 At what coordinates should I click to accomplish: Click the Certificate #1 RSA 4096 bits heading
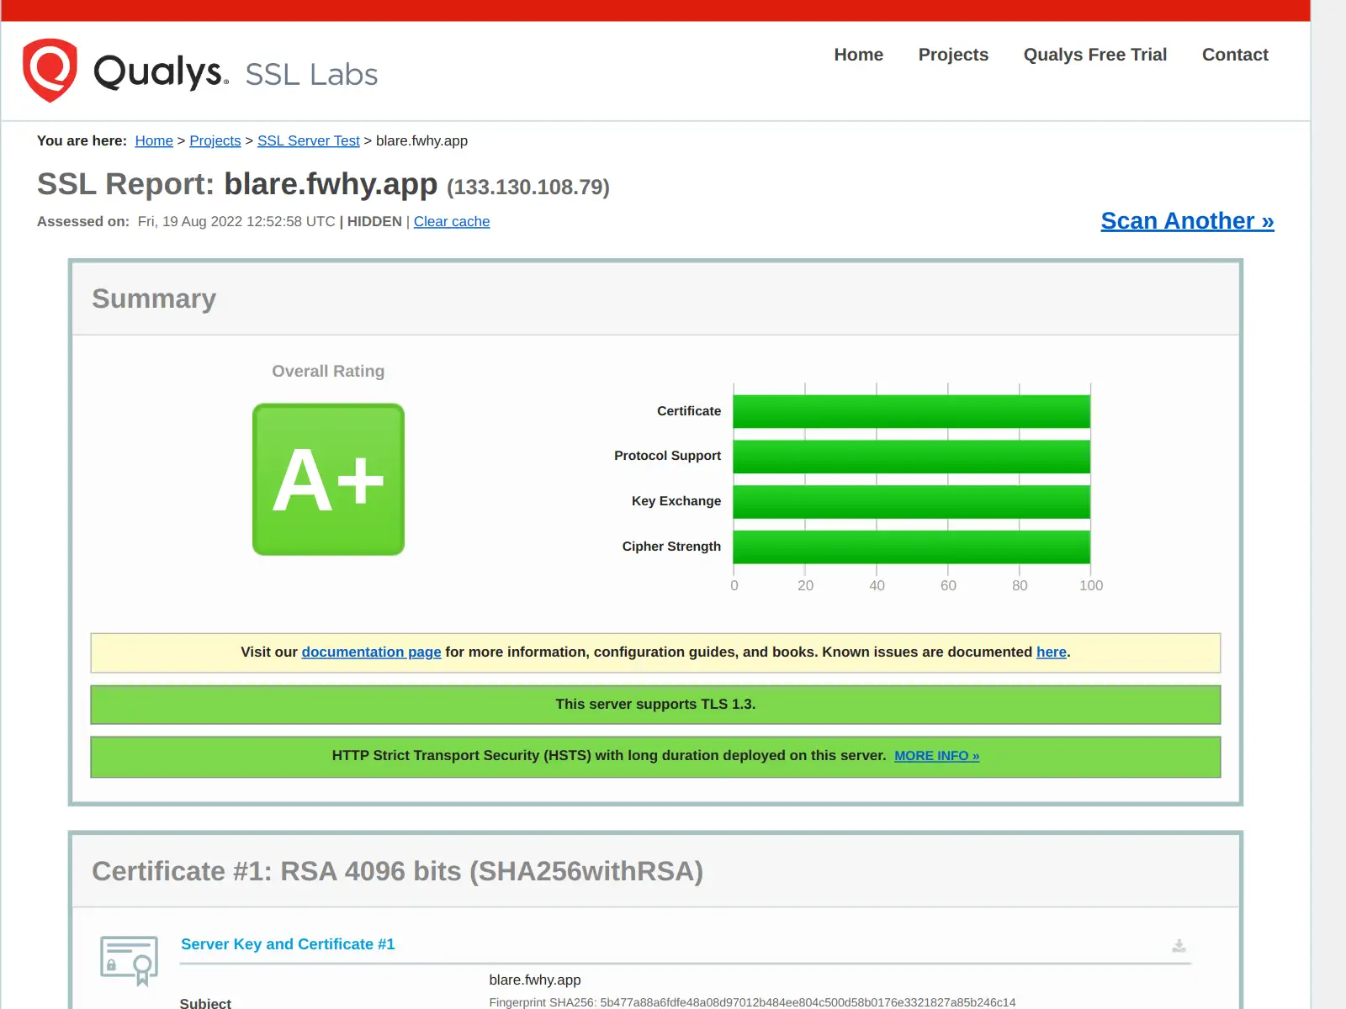coord(397,871)
